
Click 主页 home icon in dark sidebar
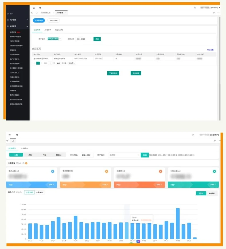click(x=8, y=14)
